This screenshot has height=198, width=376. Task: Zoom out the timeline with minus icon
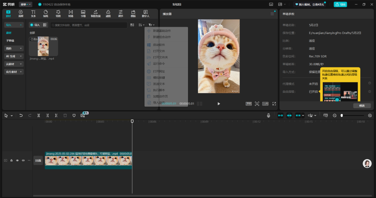[x=335, y=115]
